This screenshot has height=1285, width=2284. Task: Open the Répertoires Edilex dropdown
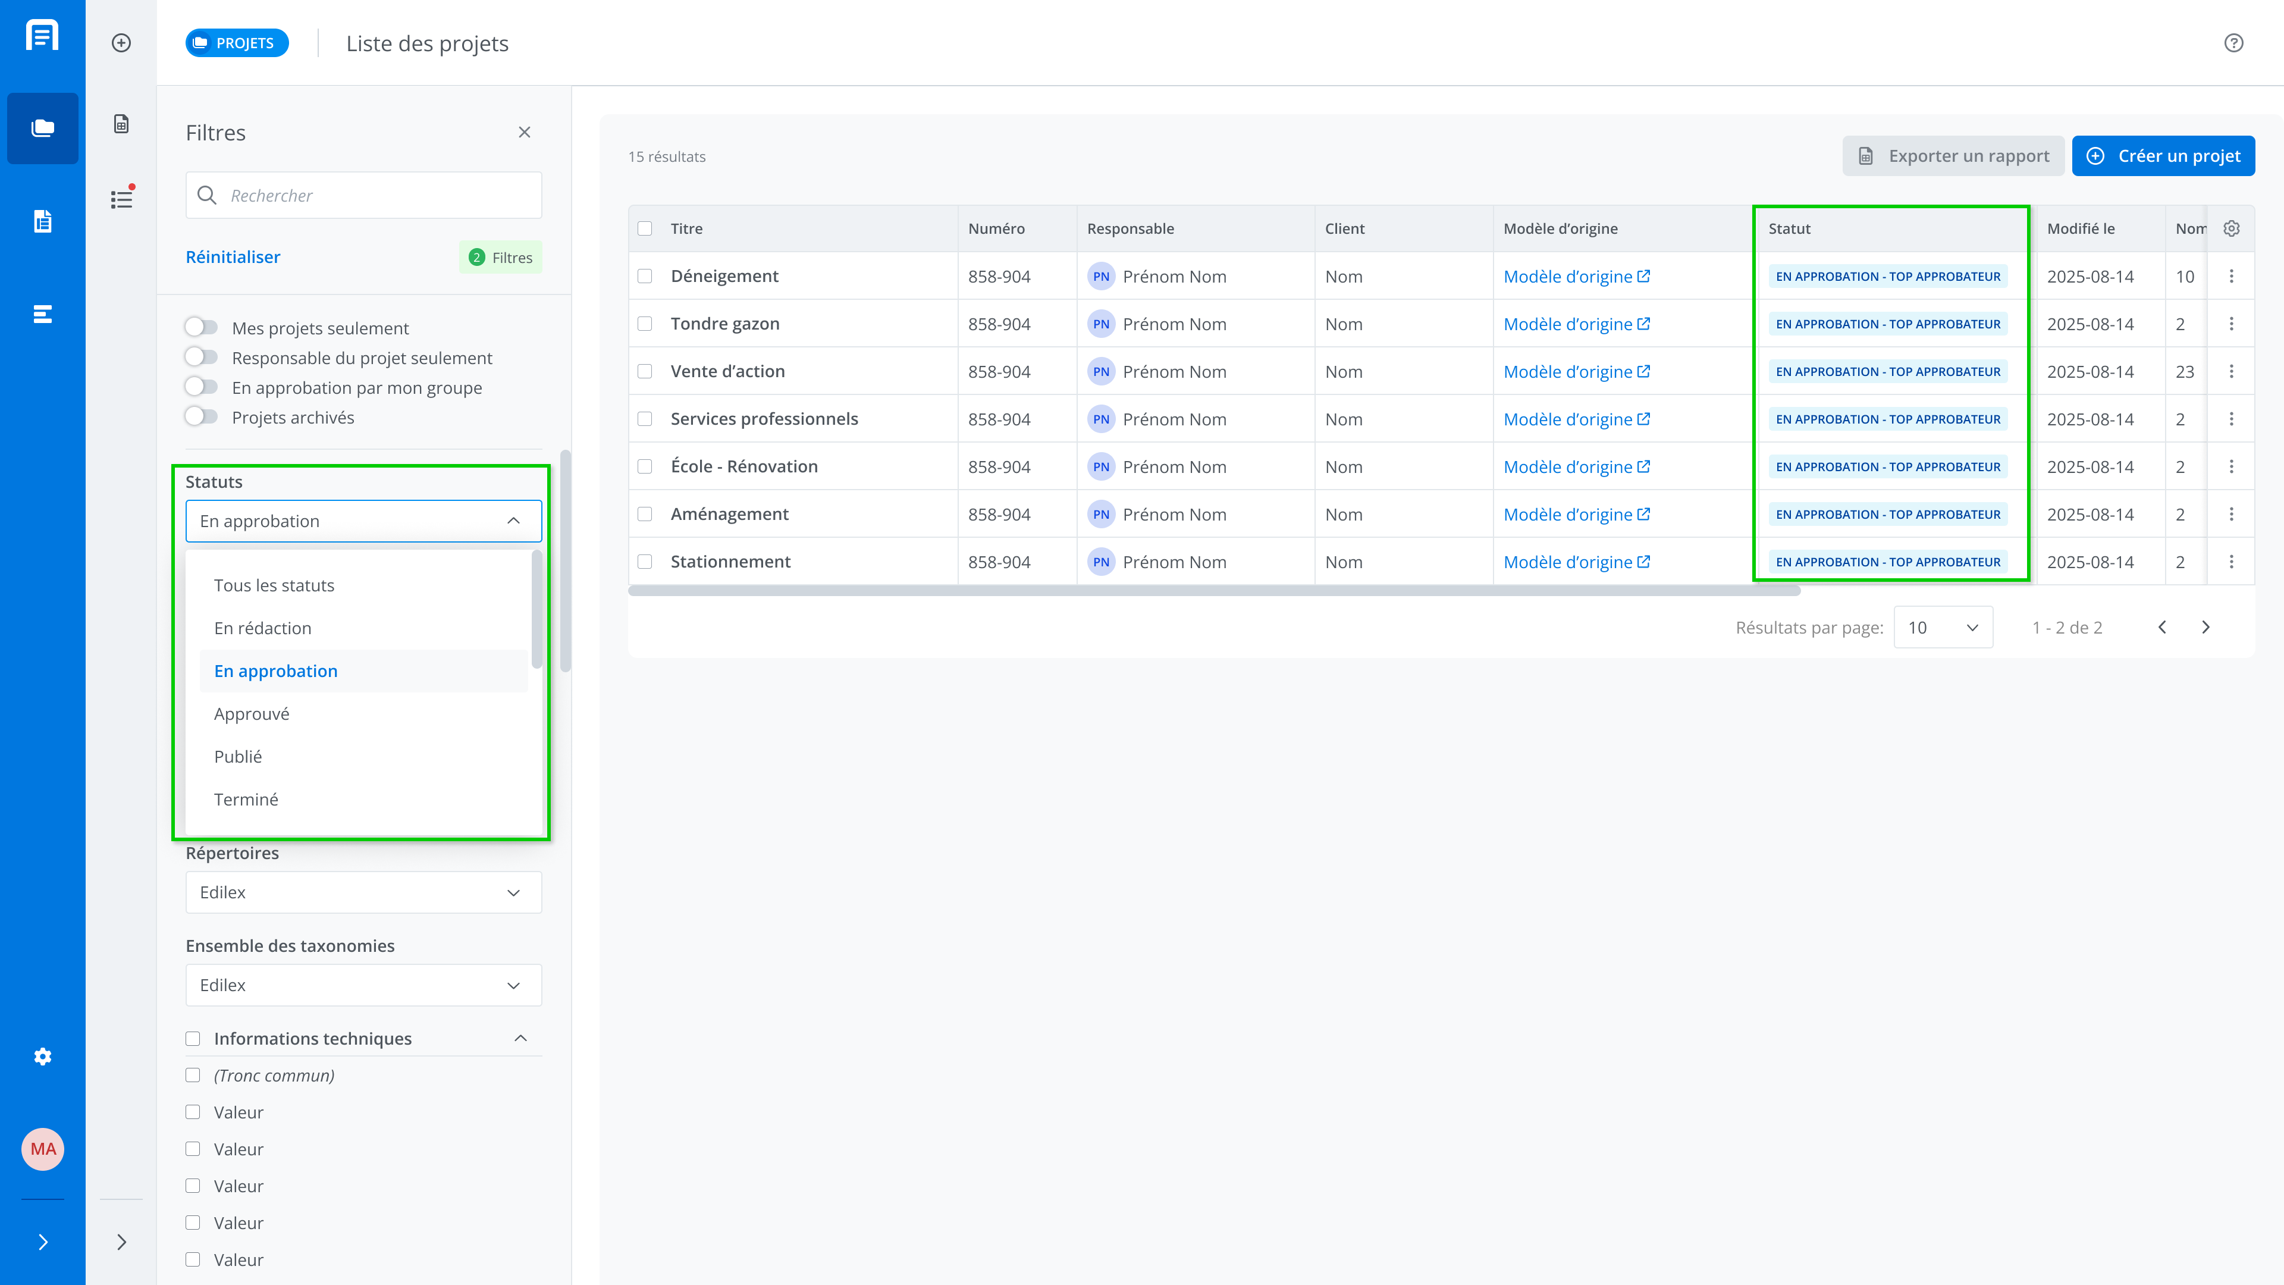click(363, 892)
